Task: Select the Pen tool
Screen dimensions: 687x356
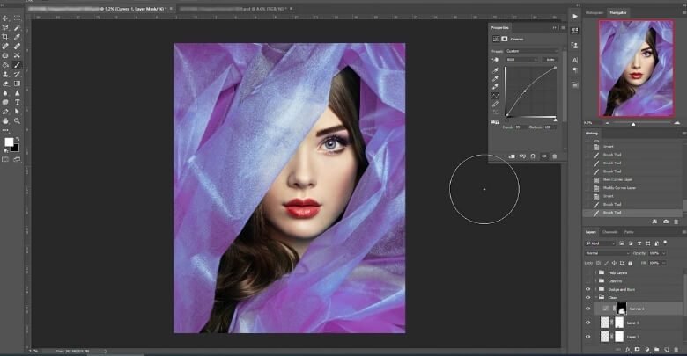Action: coord(5,112)
